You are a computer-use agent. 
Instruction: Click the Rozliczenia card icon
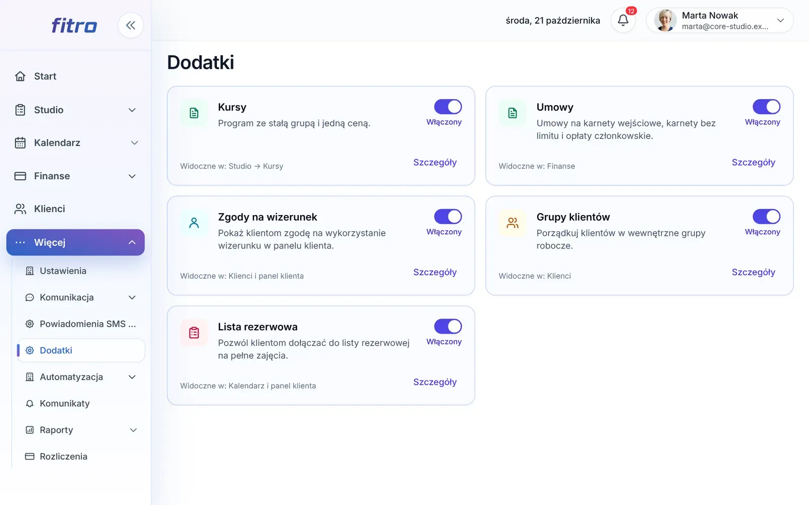30,457
